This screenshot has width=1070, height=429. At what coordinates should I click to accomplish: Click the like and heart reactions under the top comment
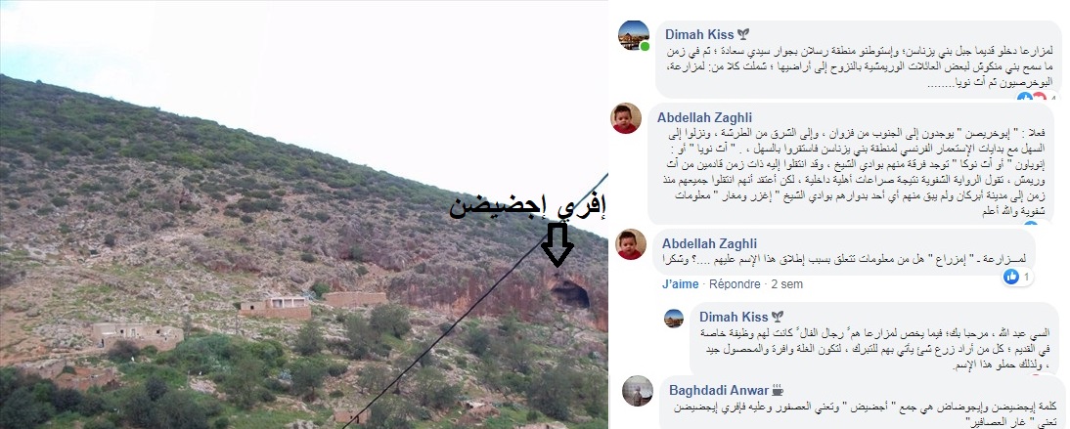click(1032, 98)
